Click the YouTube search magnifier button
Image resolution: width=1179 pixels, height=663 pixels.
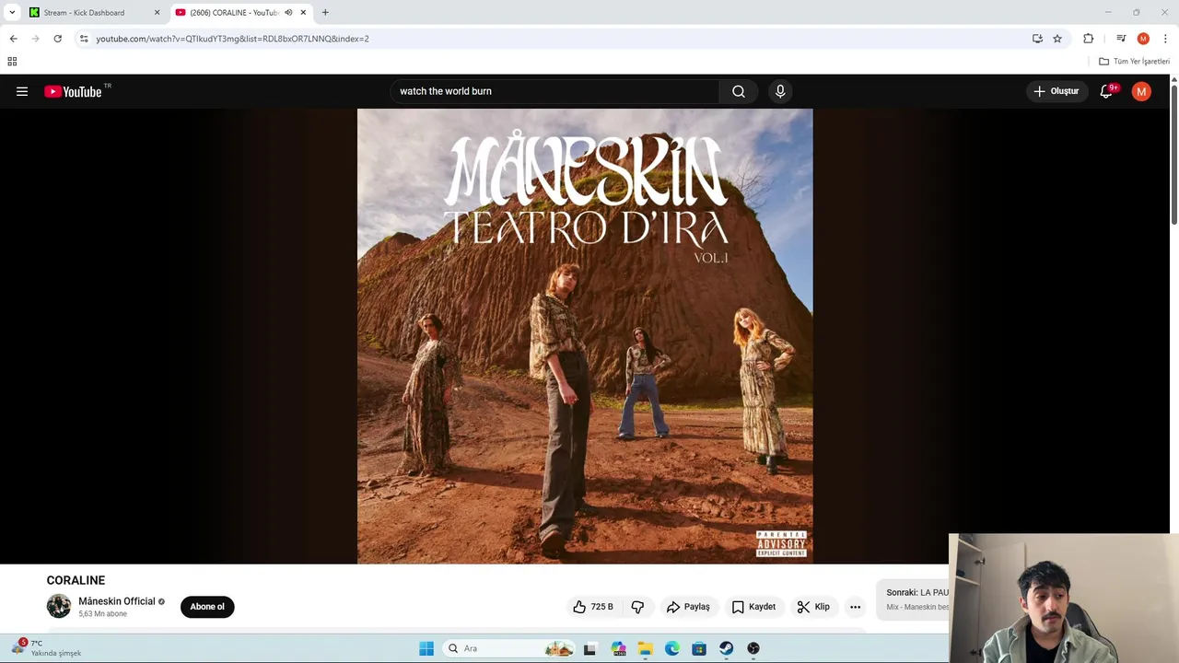tap(739, 91)
